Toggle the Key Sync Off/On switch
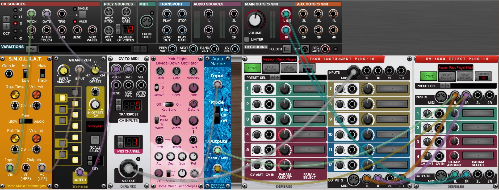 [x=168, y=104]
